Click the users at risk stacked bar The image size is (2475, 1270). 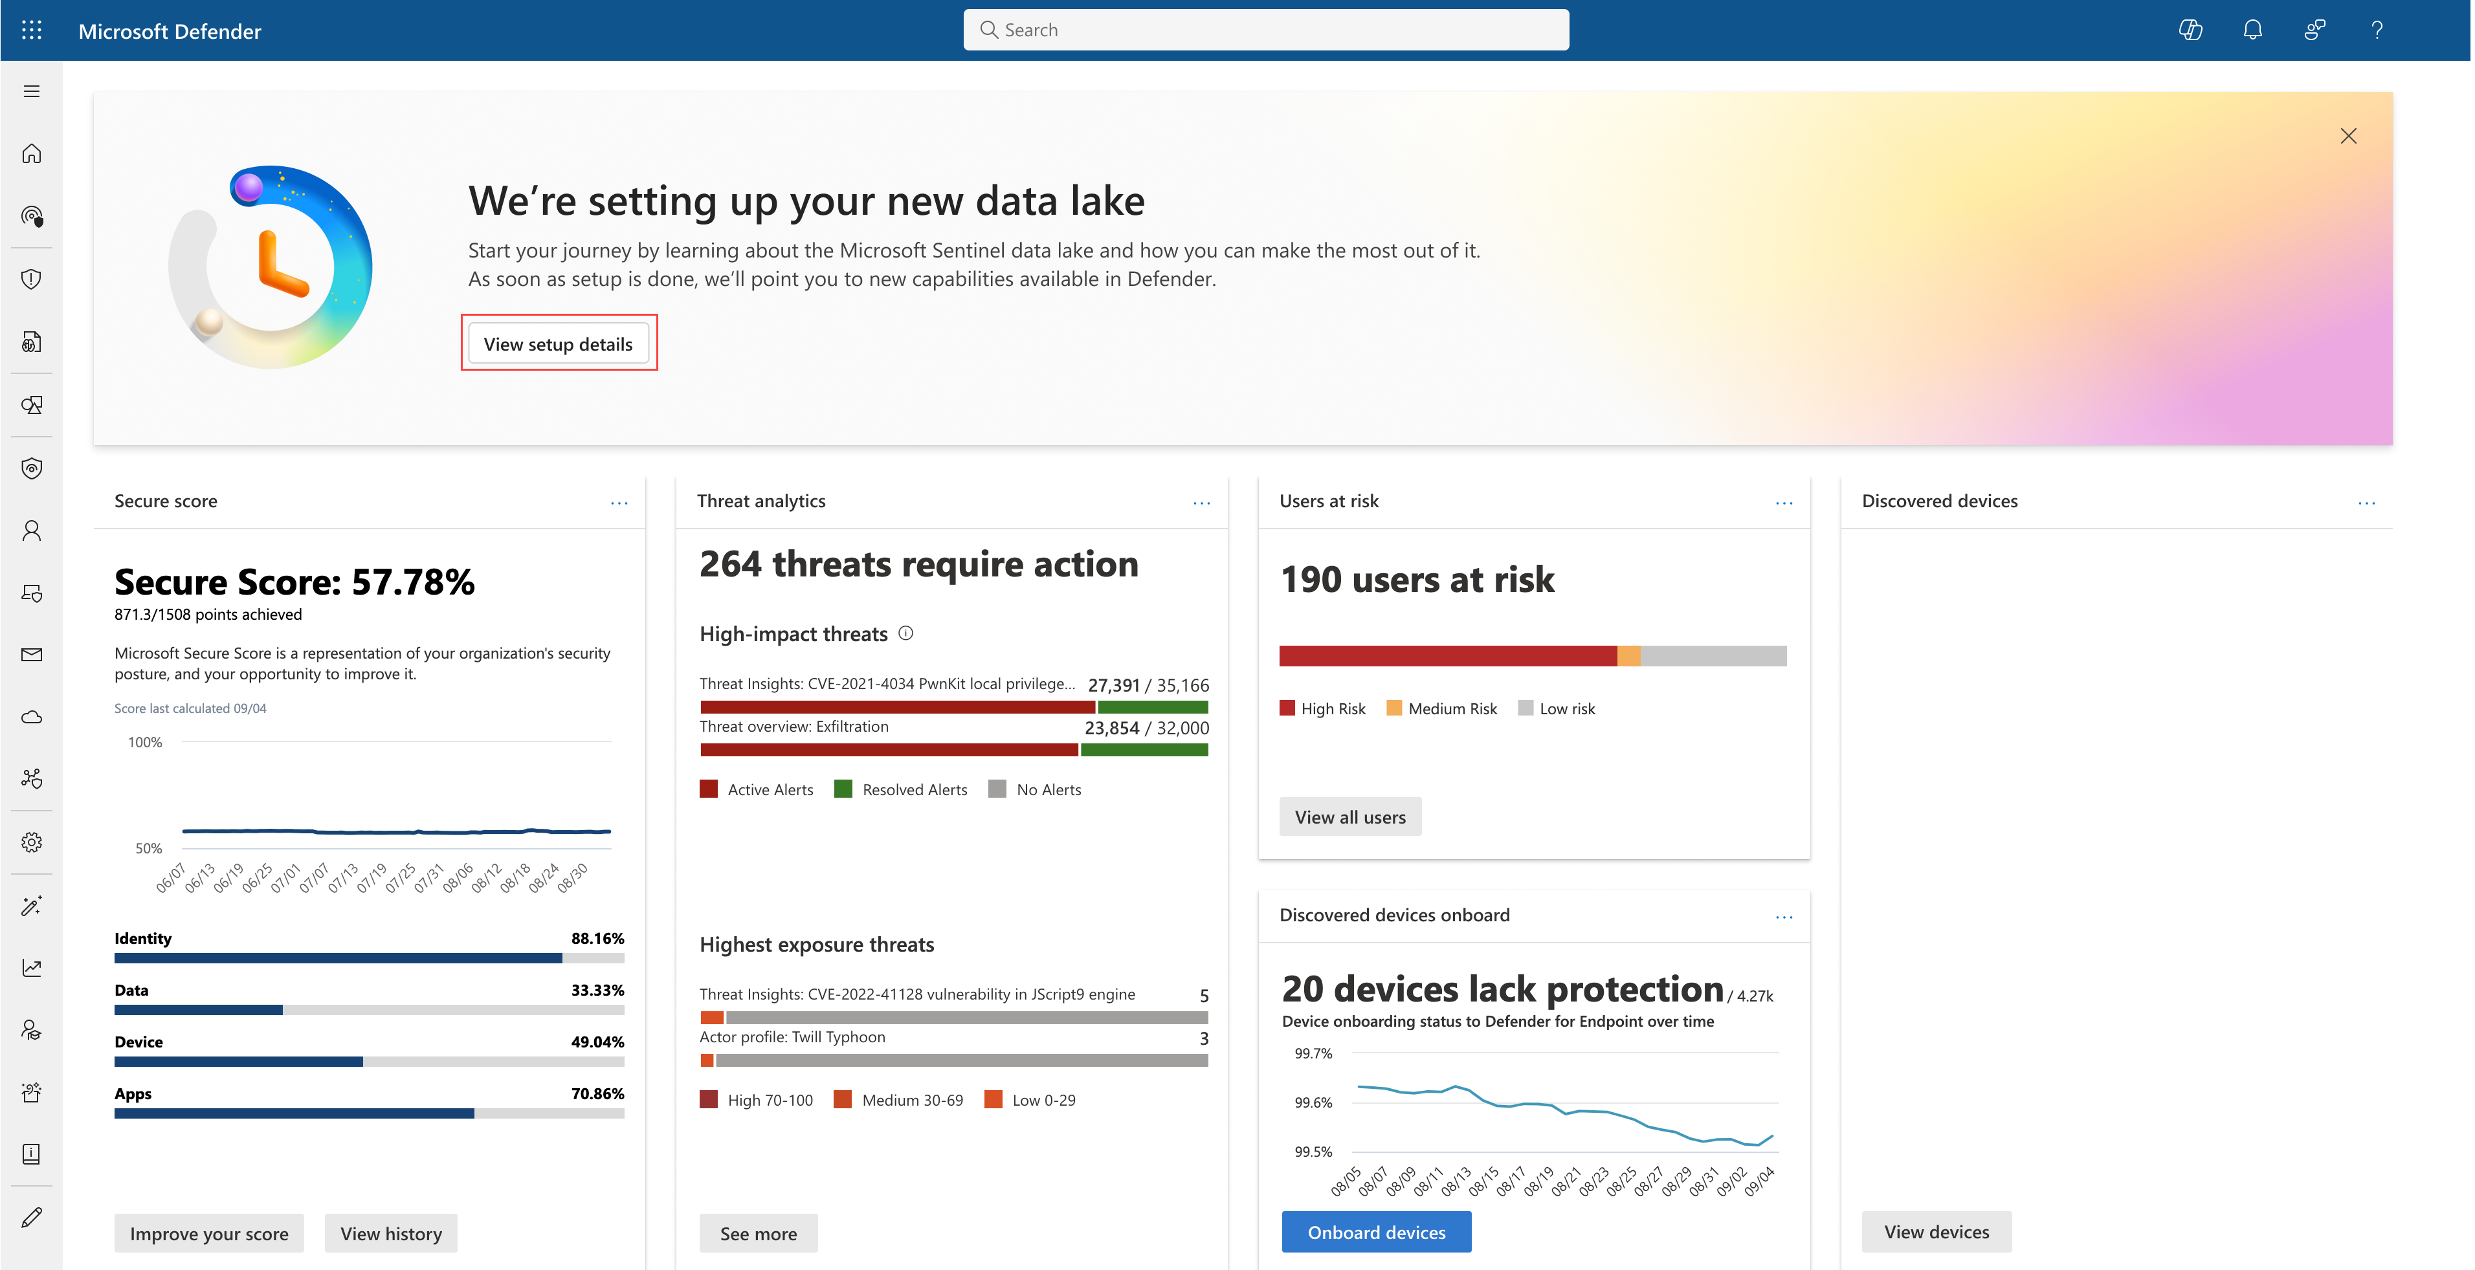[x=1533, y=656]
